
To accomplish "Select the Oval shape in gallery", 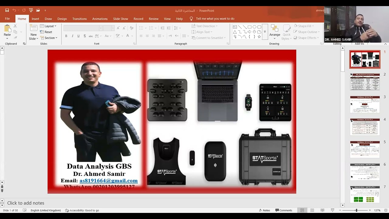I will click(254, 27).
